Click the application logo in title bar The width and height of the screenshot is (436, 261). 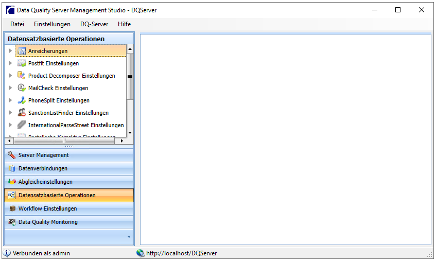click(10, 10)
